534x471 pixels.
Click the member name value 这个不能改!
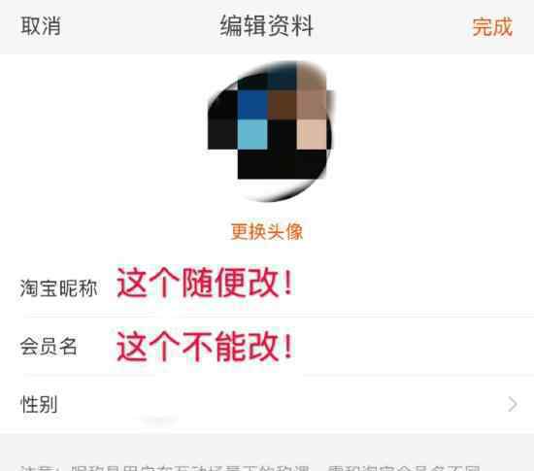(x=204, y=346)
